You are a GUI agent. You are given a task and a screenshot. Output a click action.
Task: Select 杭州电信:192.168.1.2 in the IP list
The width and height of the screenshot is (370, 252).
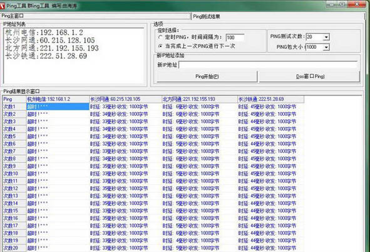pos(44,33)
